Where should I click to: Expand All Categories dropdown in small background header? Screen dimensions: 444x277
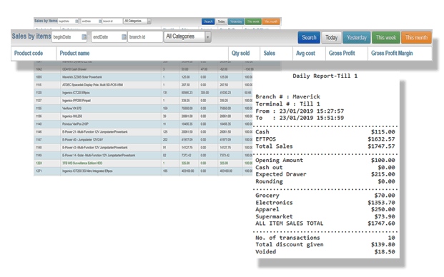point(149,21)
